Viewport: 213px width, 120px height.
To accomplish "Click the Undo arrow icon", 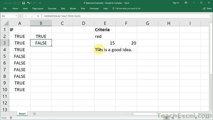I will [x=28, y=3].
